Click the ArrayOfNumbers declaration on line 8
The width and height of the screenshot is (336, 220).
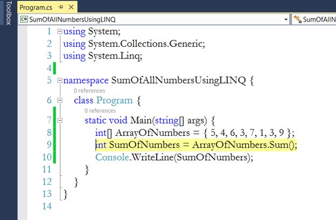click(152, 133)
